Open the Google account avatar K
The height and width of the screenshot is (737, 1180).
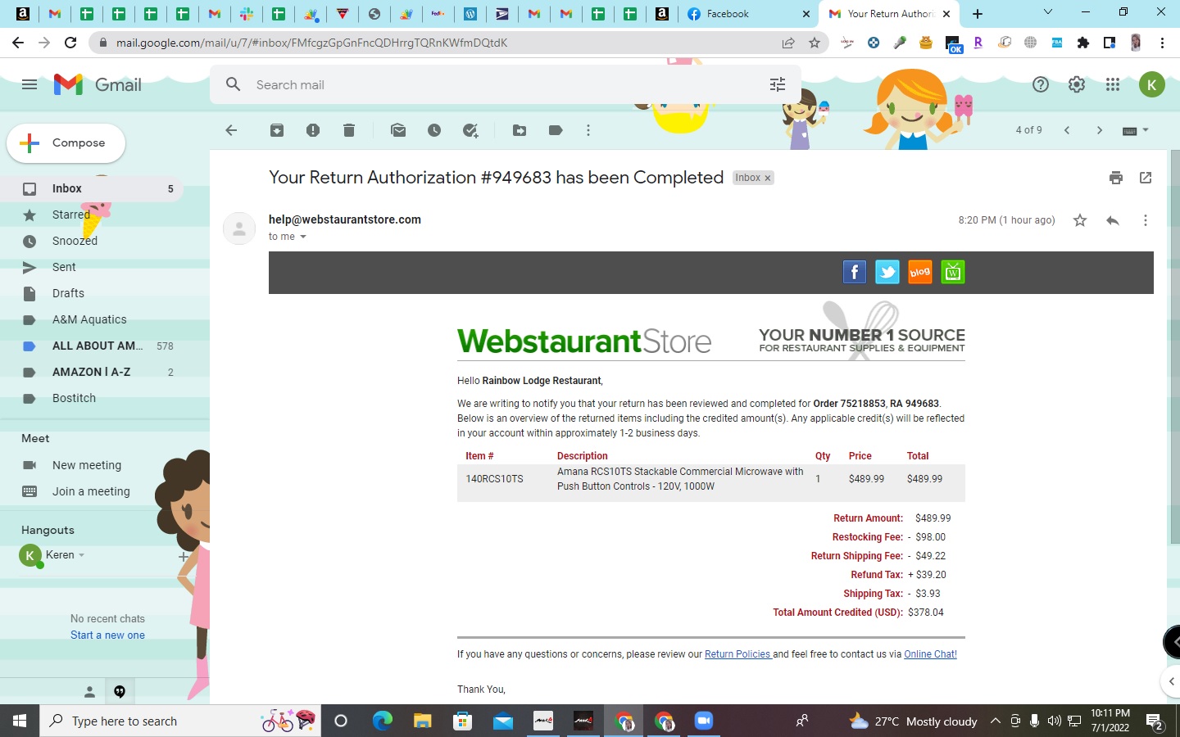[x=1152, y=84]
